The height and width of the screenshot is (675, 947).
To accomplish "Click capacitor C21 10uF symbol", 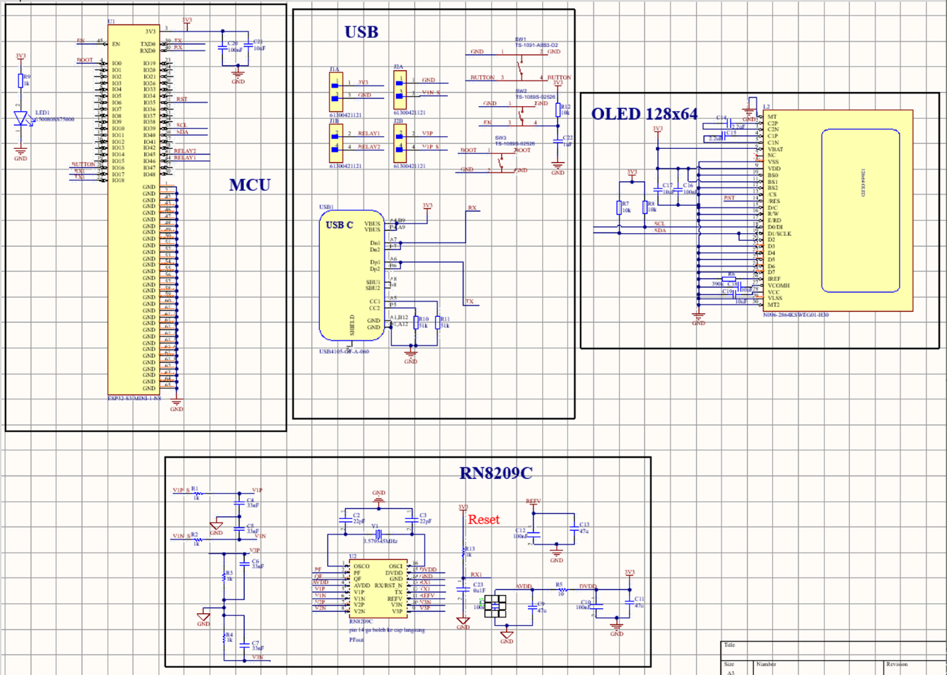I will click(x=247, y=44).
